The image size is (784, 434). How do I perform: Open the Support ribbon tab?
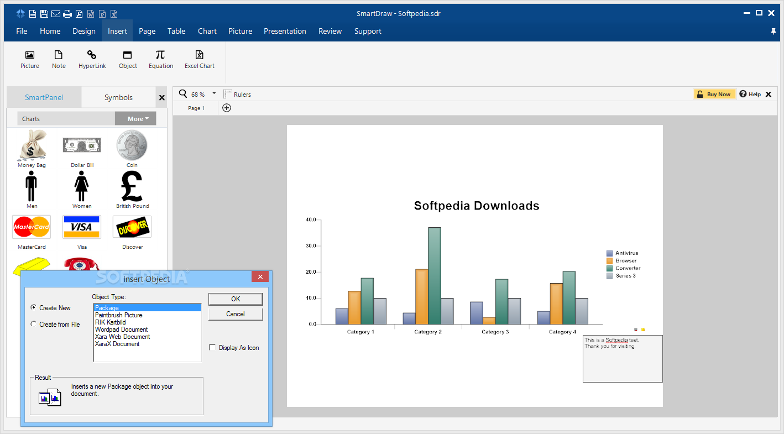pyautogui.click(x=368, y=31)
